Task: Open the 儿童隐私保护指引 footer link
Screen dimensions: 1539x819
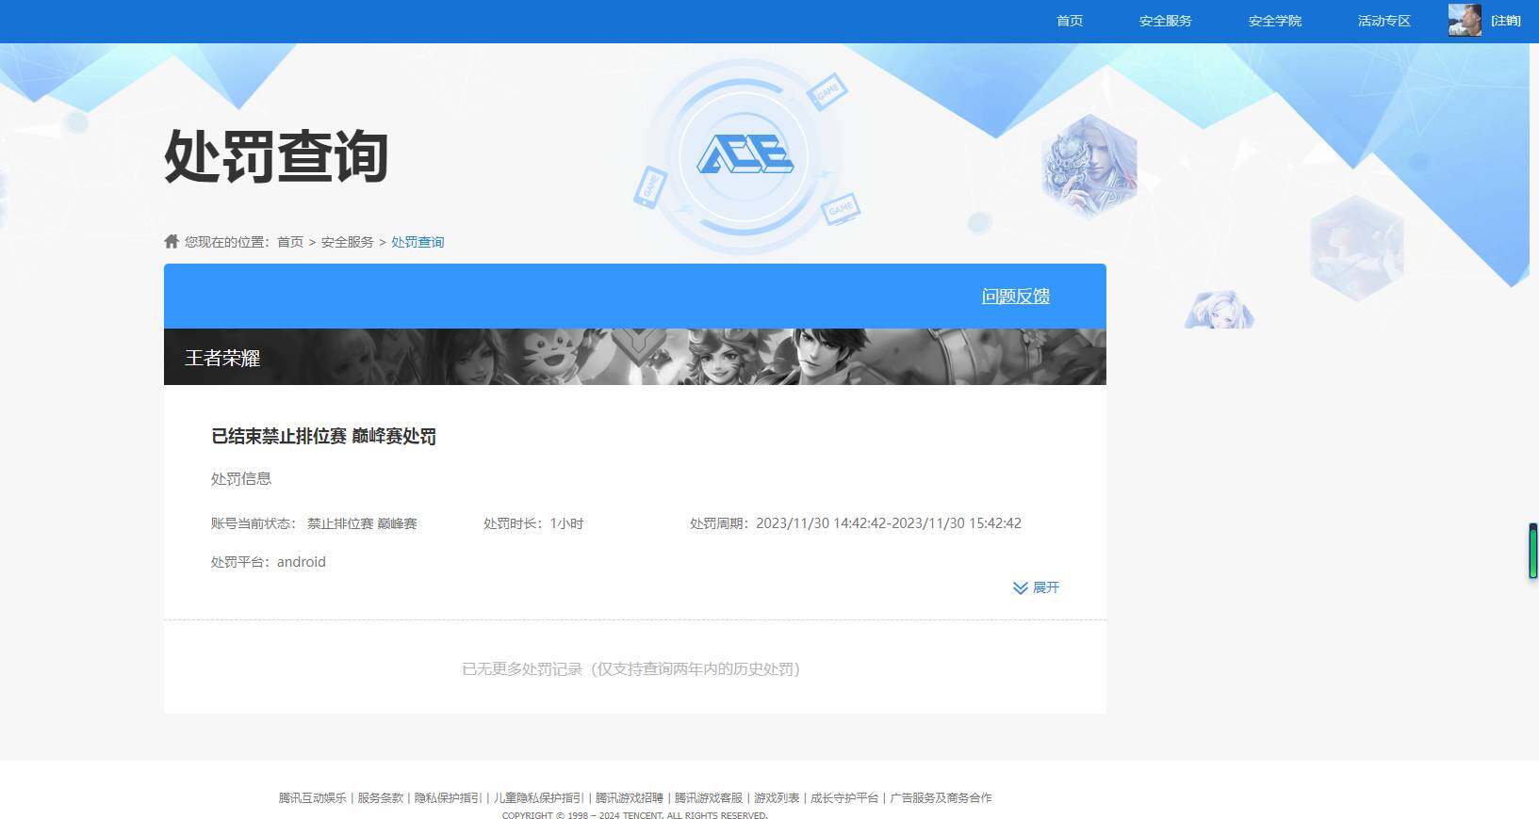Action: [x=538, y=797]
